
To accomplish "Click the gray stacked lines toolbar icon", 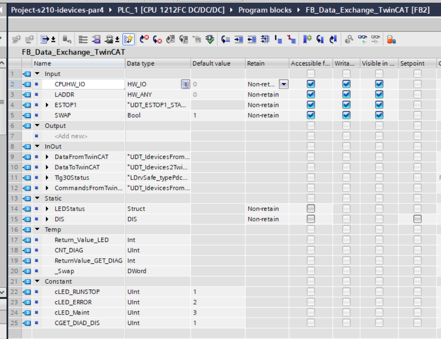I will (x=83, y=39).
